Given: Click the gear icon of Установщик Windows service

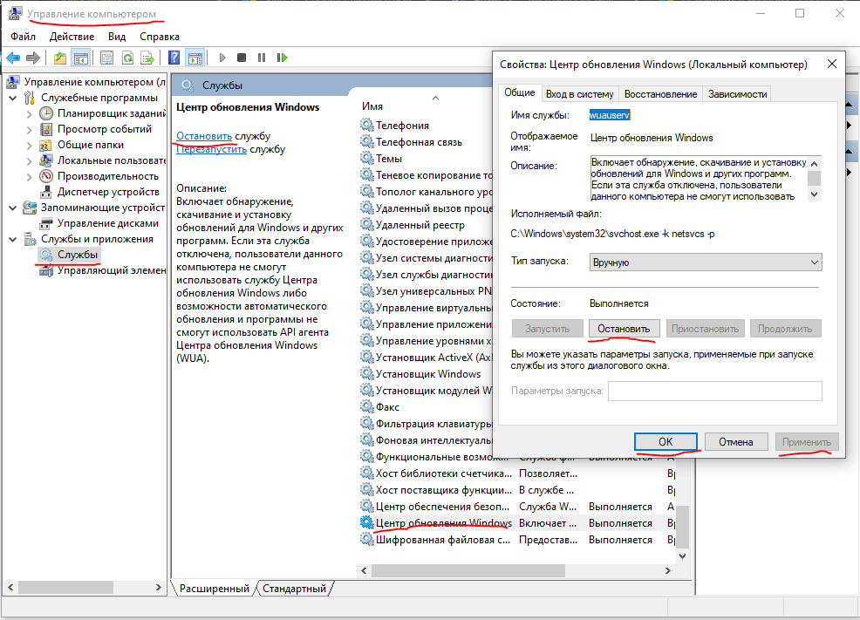Looking at the screenshot, I should pos(366,373).
